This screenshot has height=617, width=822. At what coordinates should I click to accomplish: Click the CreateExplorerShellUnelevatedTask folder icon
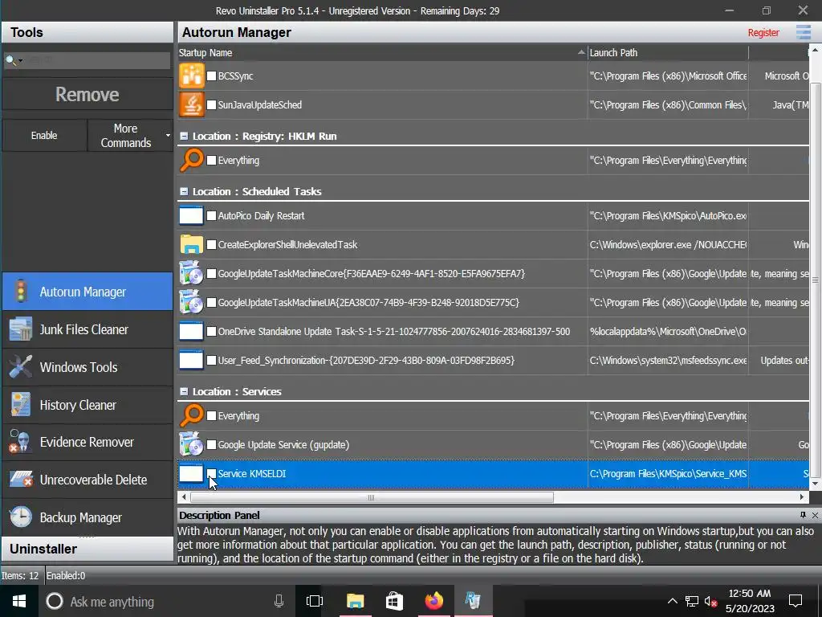click(191, 244)
